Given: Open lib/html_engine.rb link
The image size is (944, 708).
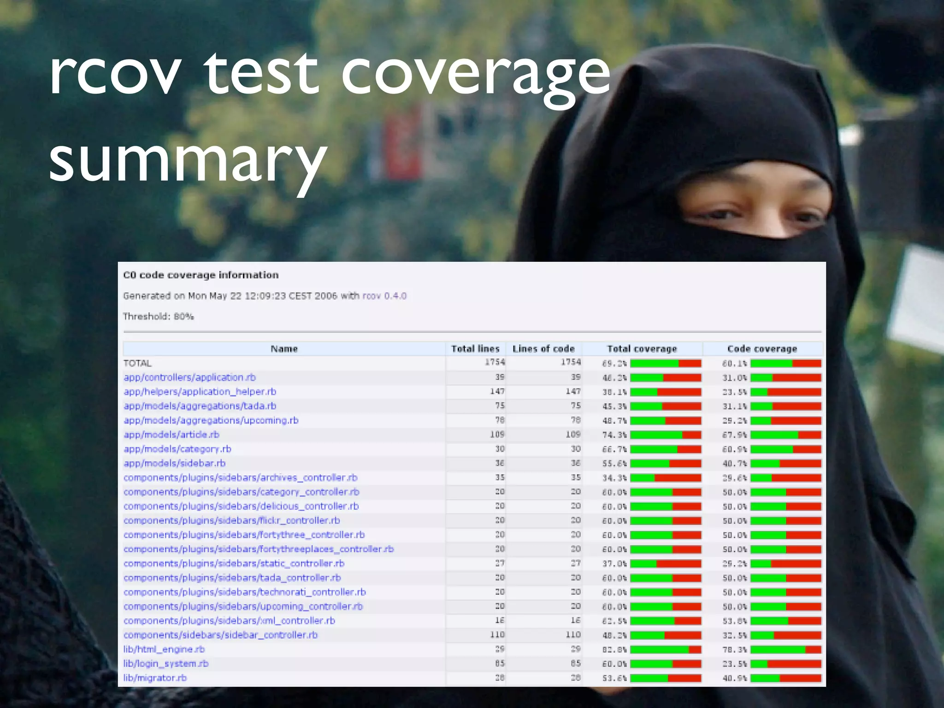Looking at the screenshot, I should [164, 649].
